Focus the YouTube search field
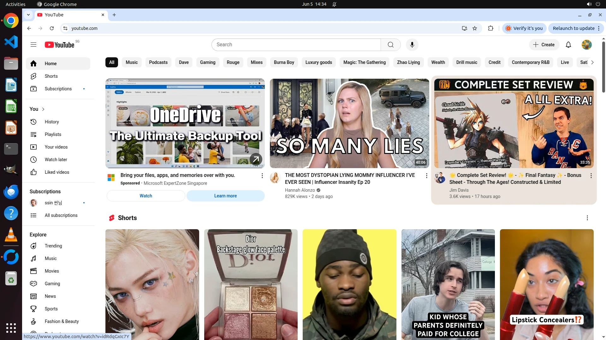The height and width of the screenshot is (340, 606). tap(296, 45)
